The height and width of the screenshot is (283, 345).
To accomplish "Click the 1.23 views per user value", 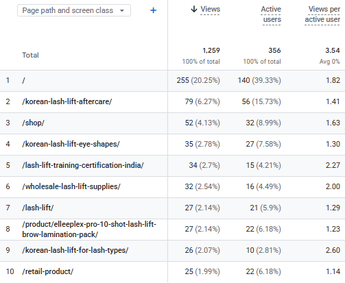I will click(333, 229).
